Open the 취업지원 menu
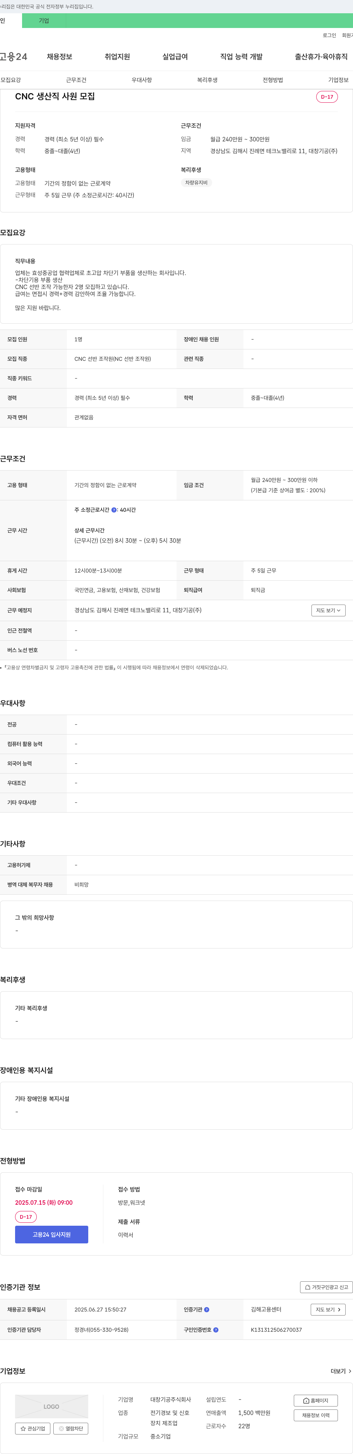The width and height of the screenshot is (353, 1454). tap(117, 56)
